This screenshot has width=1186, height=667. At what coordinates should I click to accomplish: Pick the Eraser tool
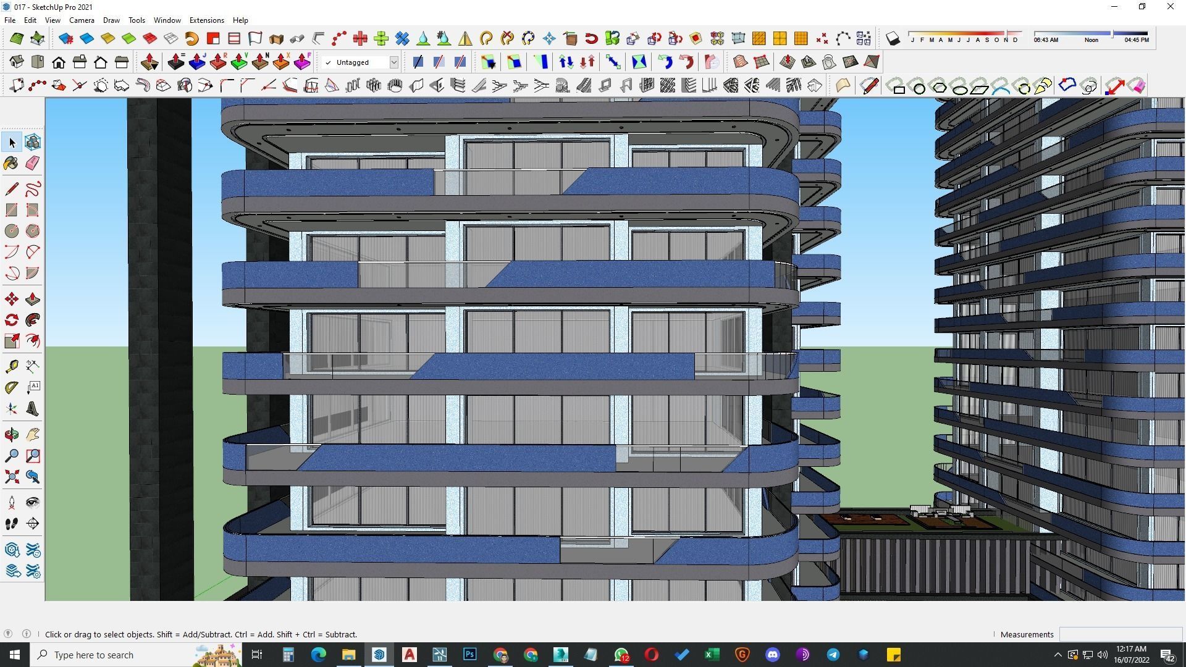point(33,163)
